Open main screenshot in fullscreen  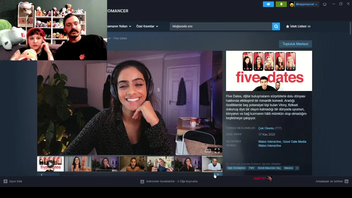[x=217, y=150]
